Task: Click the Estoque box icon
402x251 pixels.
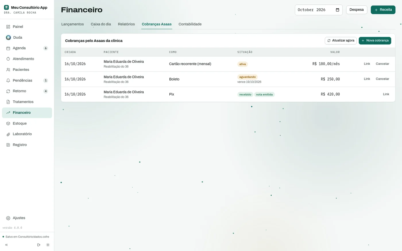Action: [8, 123]
